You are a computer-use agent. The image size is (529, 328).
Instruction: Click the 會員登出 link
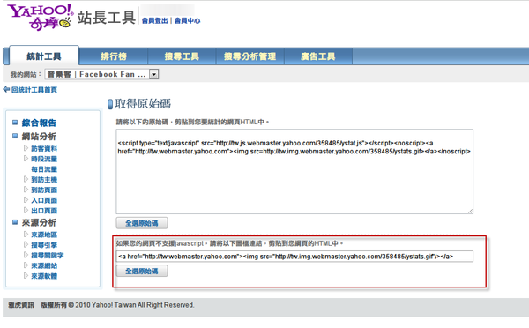click(155, 20)
